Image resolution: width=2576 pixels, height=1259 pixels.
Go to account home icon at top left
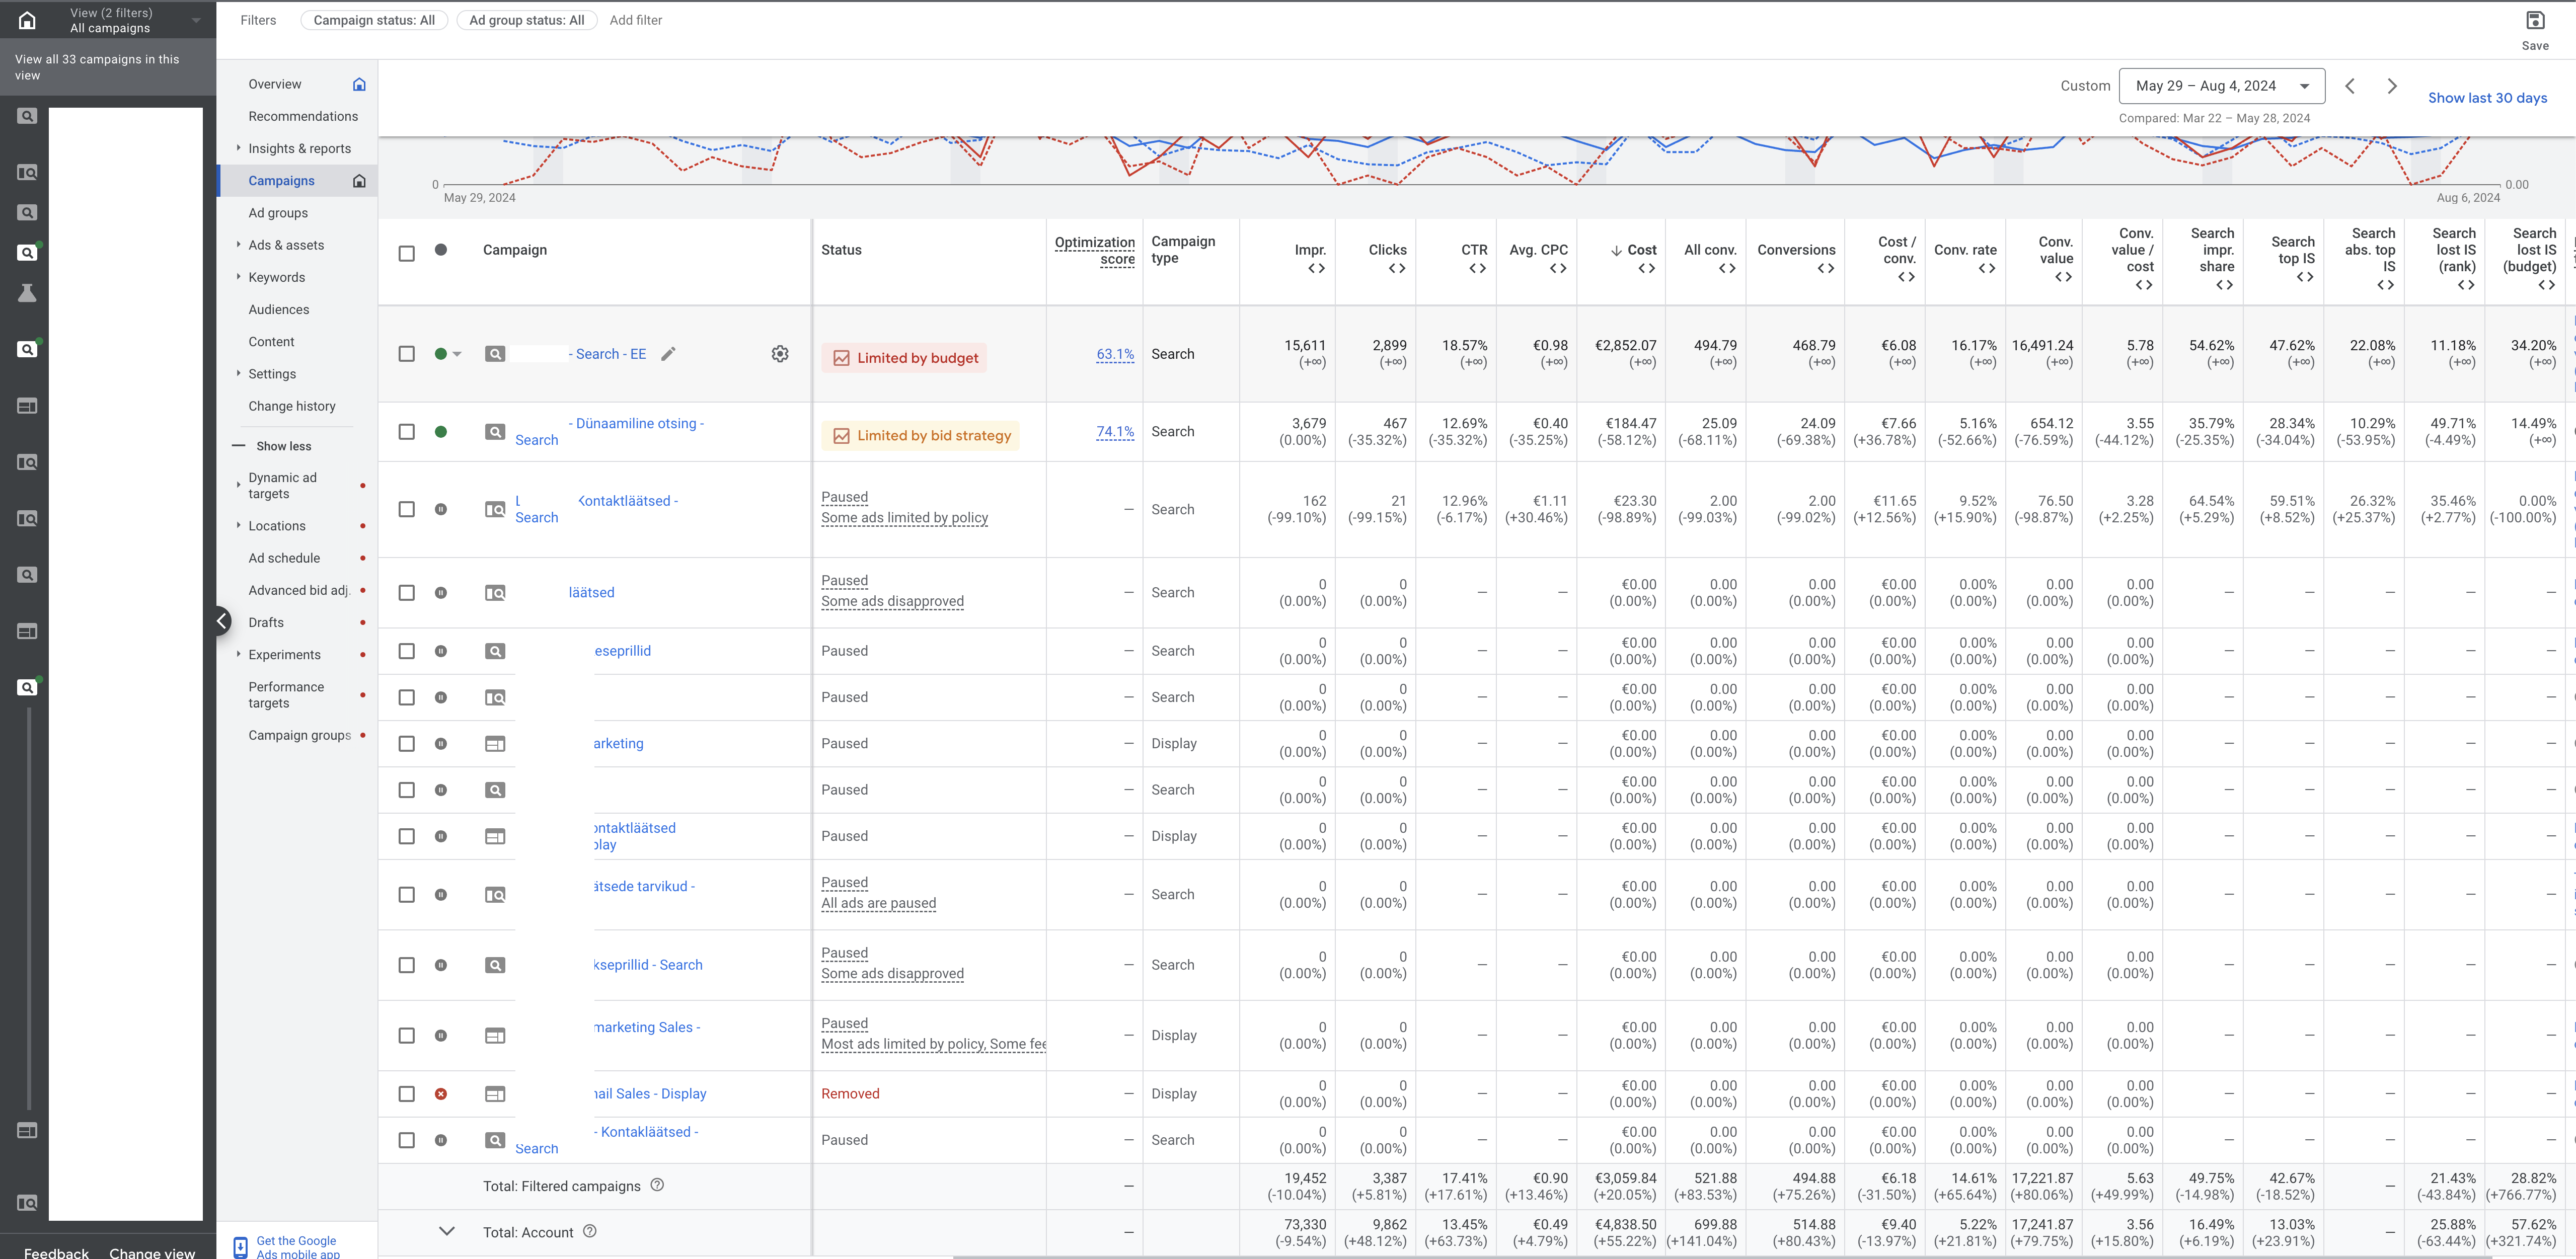click(27, 20)
